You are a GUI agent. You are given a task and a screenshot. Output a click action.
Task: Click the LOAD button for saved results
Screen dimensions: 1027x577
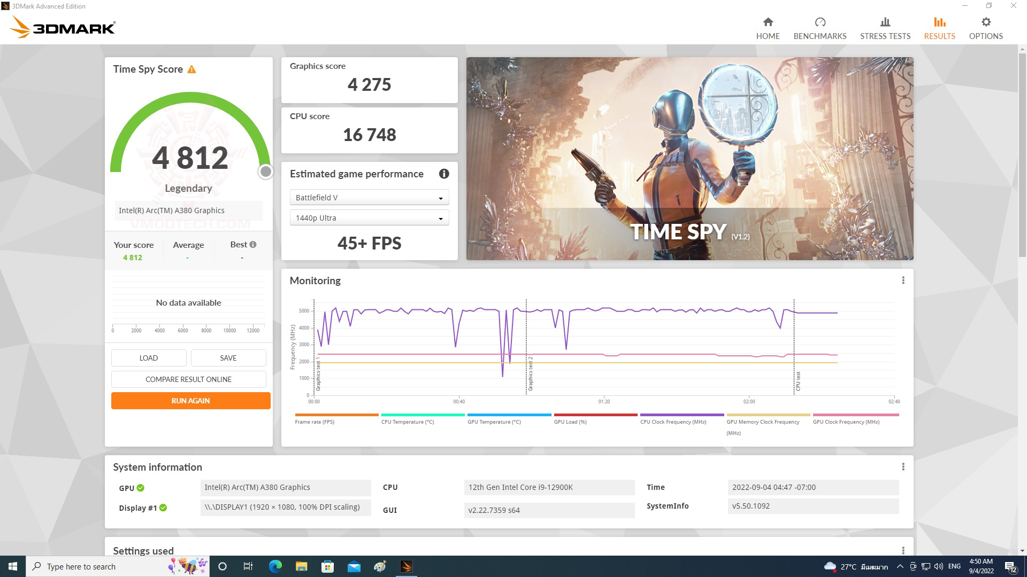coord(148,357)
